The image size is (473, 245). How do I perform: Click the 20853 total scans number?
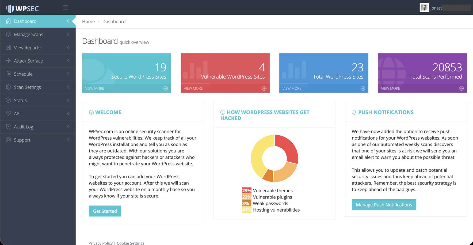447,67
